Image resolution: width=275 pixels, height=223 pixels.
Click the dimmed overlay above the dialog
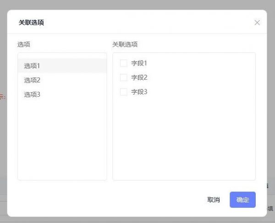[x=137, y=4]
